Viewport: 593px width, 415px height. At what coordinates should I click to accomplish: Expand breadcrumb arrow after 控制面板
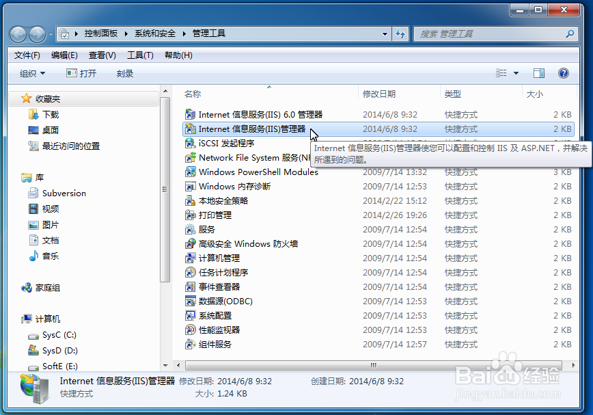click(126, 34)
